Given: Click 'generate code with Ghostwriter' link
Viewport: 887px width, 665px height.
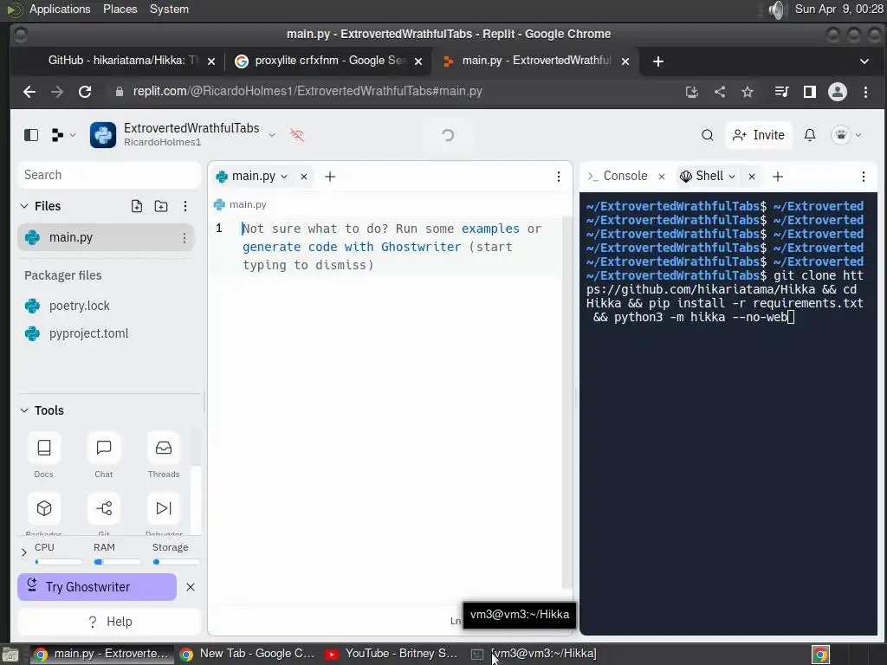Looking at the screenshot, I should [x=352, y=247].
